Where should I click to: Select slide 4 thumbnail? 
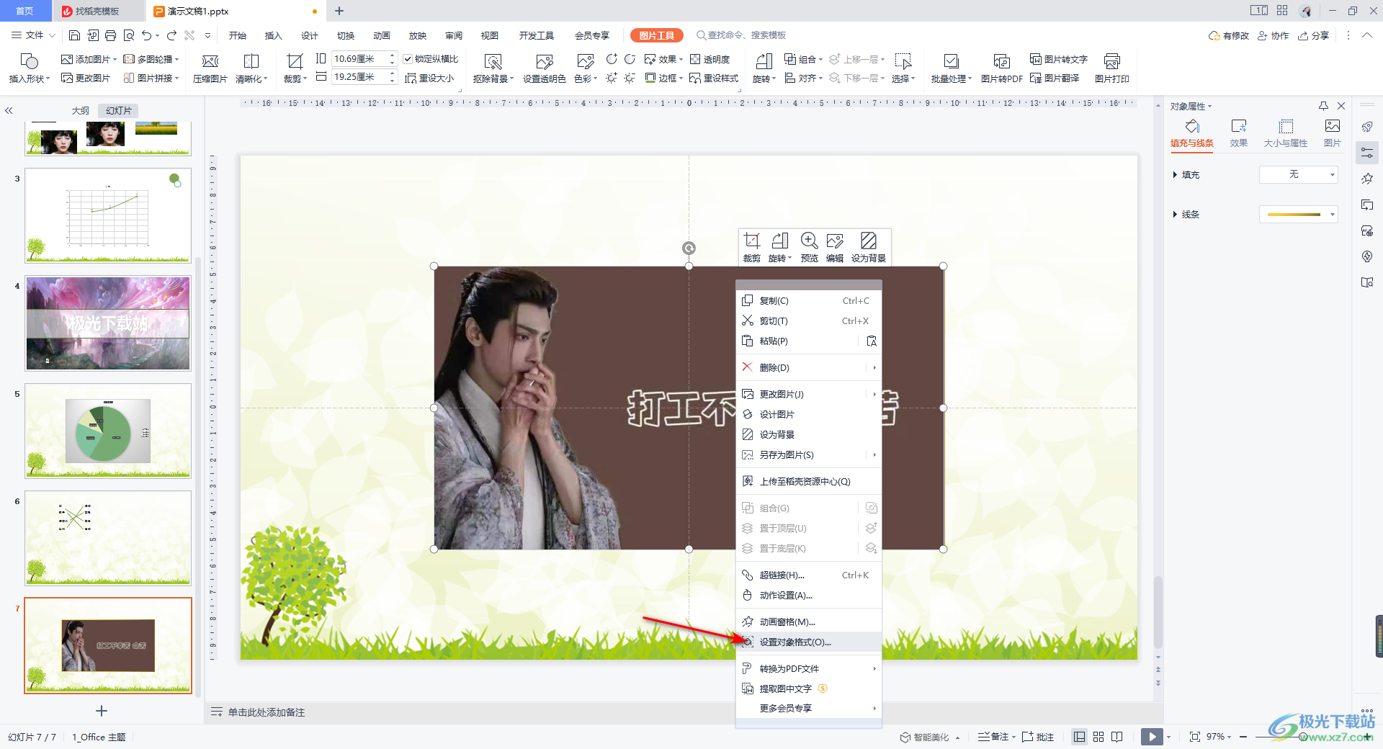[x=108, y=323]
